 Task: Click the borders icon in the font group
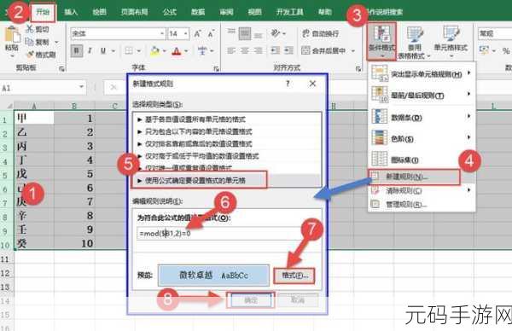pos(129,51)
